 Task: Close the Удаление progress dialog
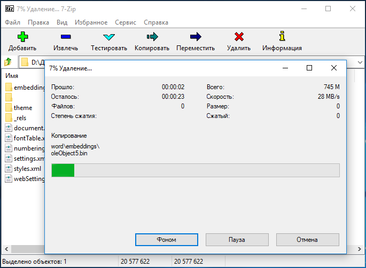pyautogui.click(x=334, y=68)
